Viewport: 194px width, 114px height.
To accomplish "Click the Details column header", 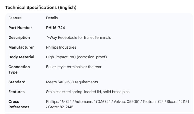I will [52, 18].
